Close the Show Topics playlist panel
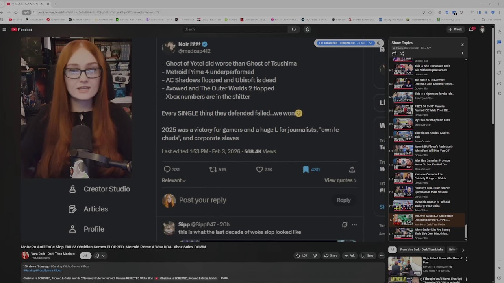This screenshot has height=283, width=504. point(463,45)
